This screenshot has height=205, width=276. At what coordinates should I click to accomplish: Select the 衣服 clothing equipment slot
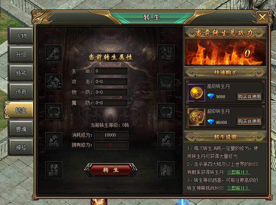click(54, 82)
